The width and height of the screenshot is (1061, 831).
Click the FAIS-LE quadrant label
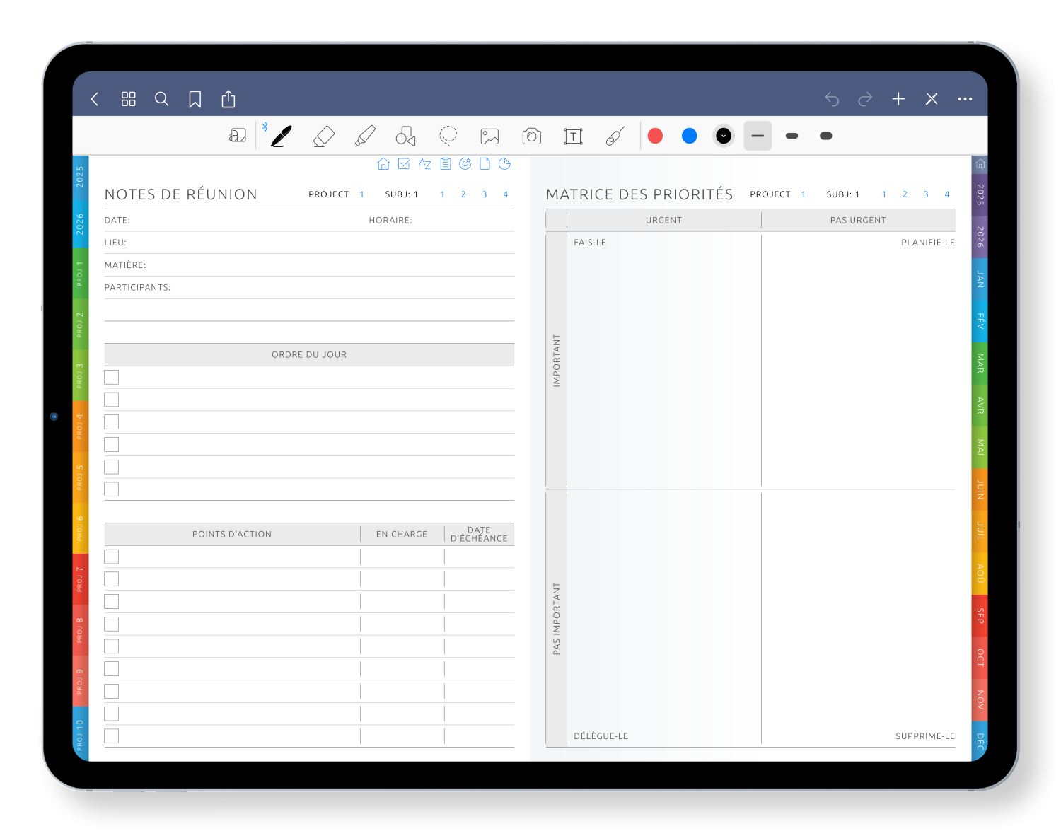pyautogui.click(x=590, y=243)
